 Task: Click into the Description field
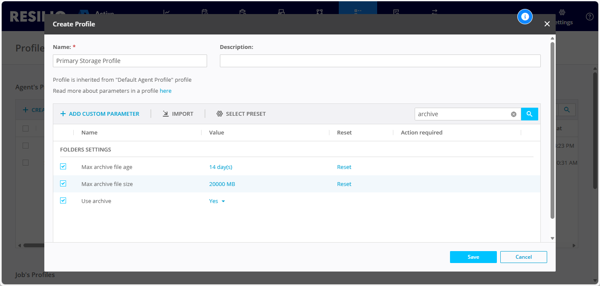click(380, 61)
